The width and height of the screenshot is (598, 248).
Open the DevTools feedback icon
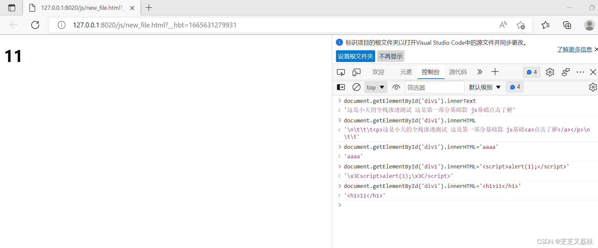pos(566,72)
